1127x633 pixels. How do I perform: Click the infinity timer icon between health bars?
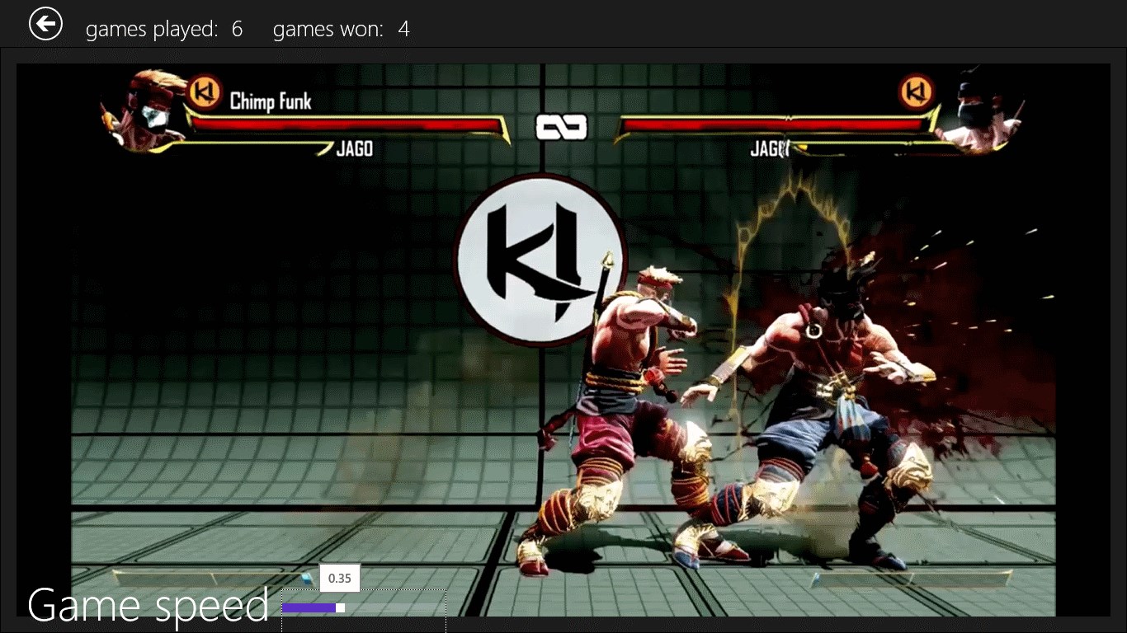561,127
